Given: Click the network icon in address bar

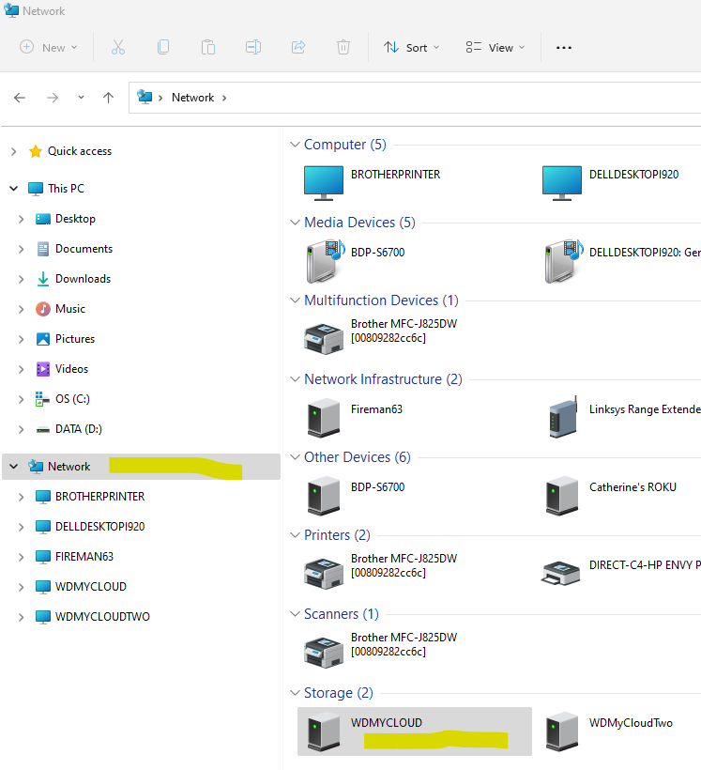Looking at the screenshot, I should tap(145, 97).
